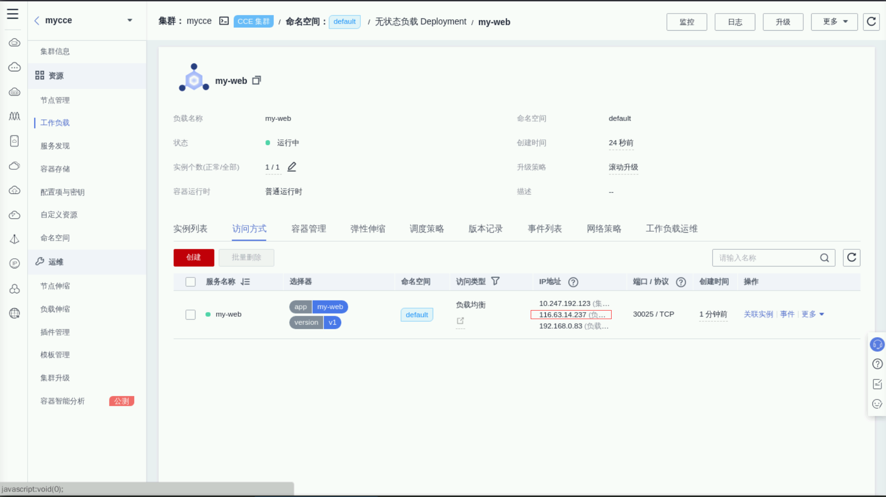Switch to 容器管理 tab

309,229
